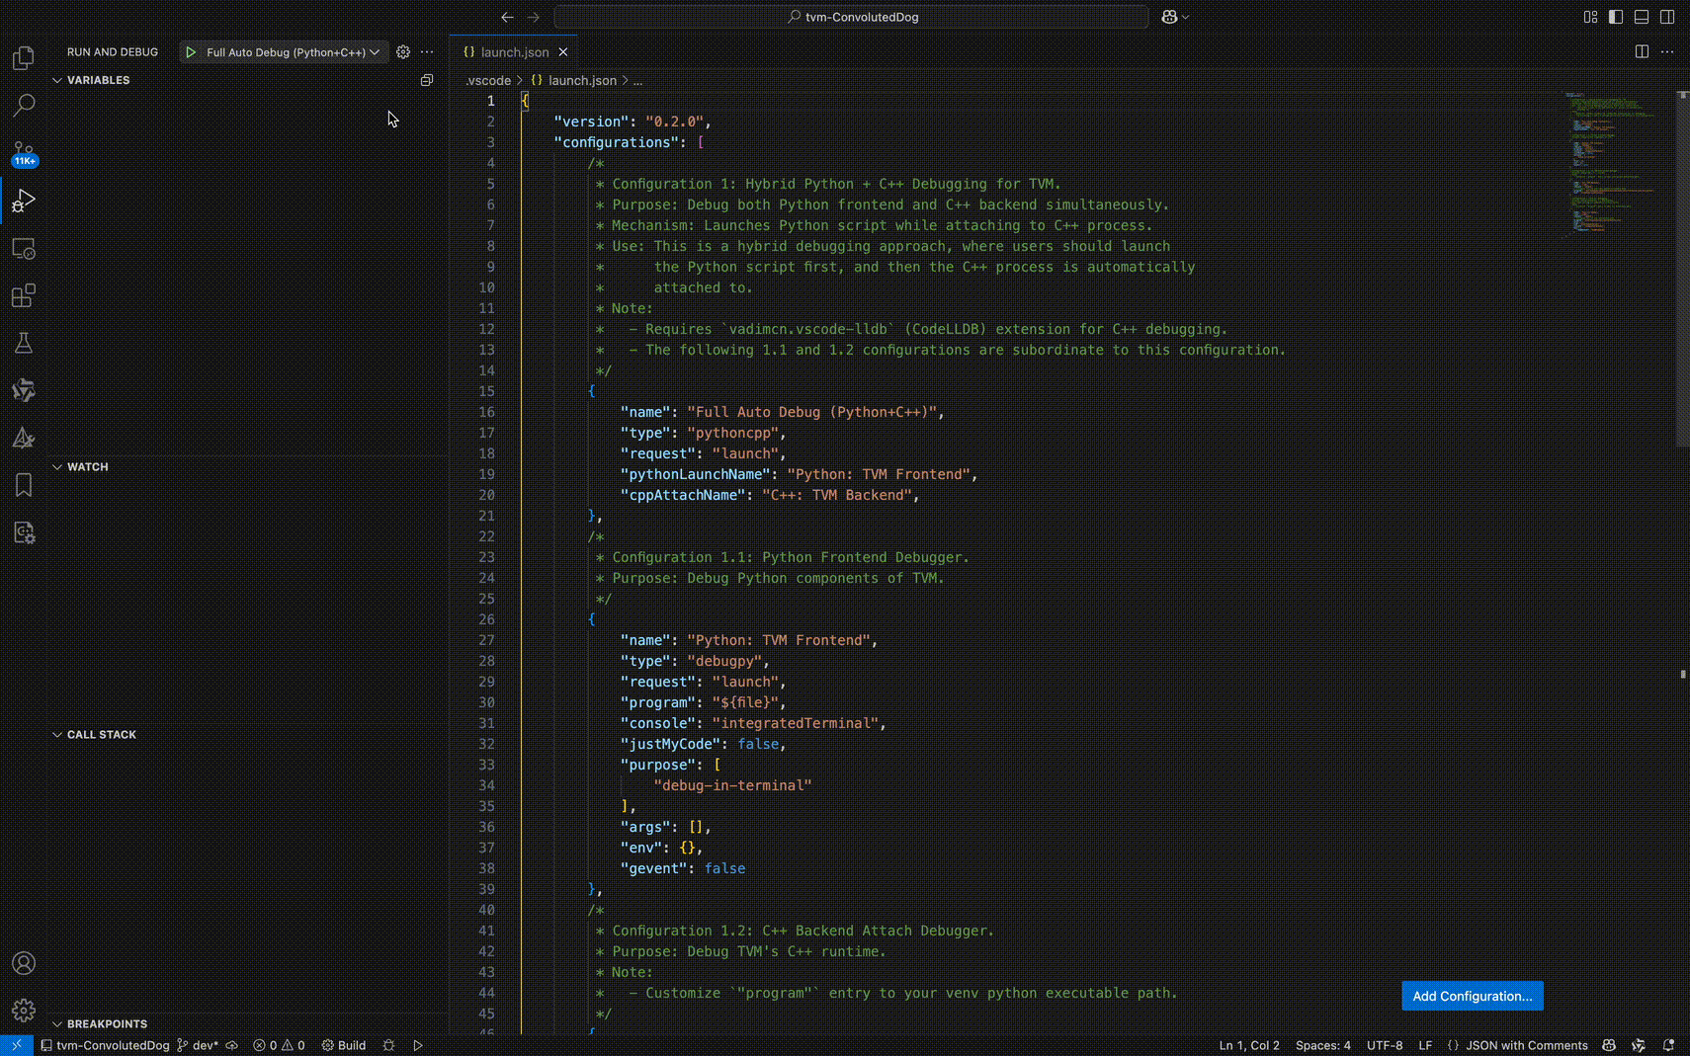
Task: Open launch.json via debug gear icon
Action: tap(403, 52)
